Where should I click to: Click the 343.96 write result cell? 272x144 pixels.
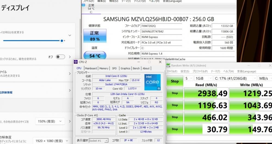251,117
